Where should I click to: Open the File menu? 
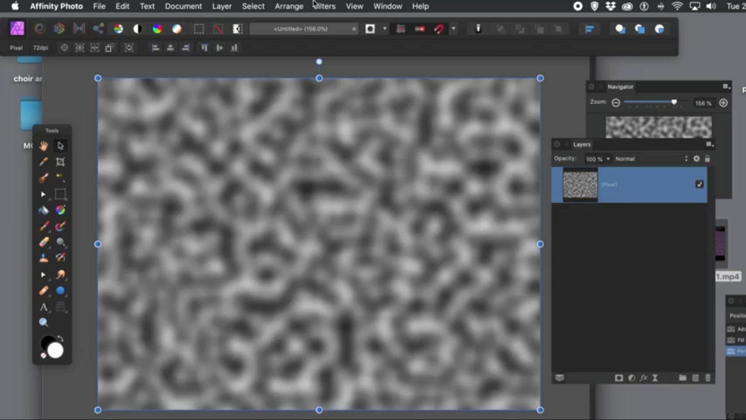point(99,6)
